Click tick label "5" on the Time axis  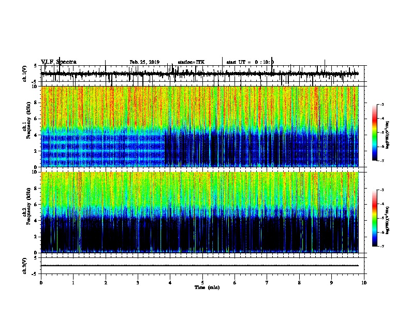pyautogui.click(x=202, y=283)
